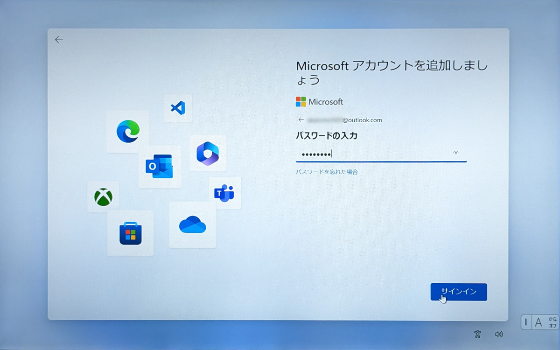Focus the password input field
The image size is (560, 350).
381,154
